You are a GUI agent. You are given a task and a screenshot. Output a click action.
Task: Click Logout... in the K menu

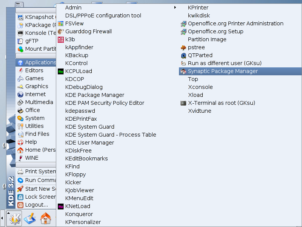(x=36, y=205)
